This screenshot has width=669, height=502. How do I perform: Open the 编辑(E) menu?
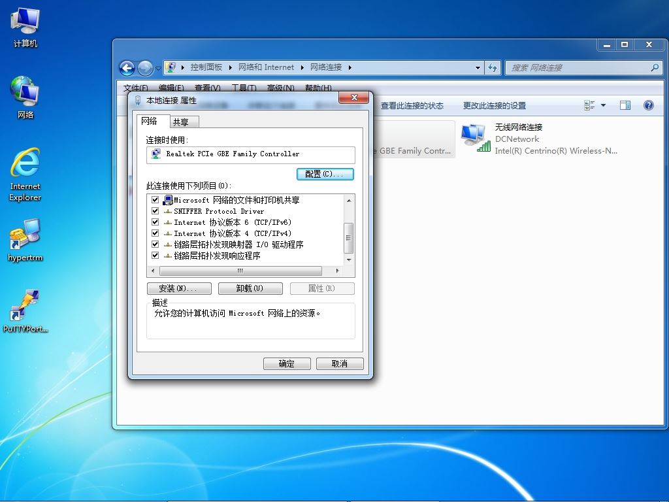pyautogui.click(x=171, y=88)
